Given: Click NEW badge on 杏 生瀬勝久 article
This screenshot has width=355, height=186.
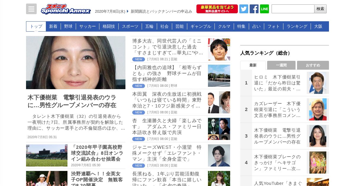Looking at the screenshot, I should (138, 139).
